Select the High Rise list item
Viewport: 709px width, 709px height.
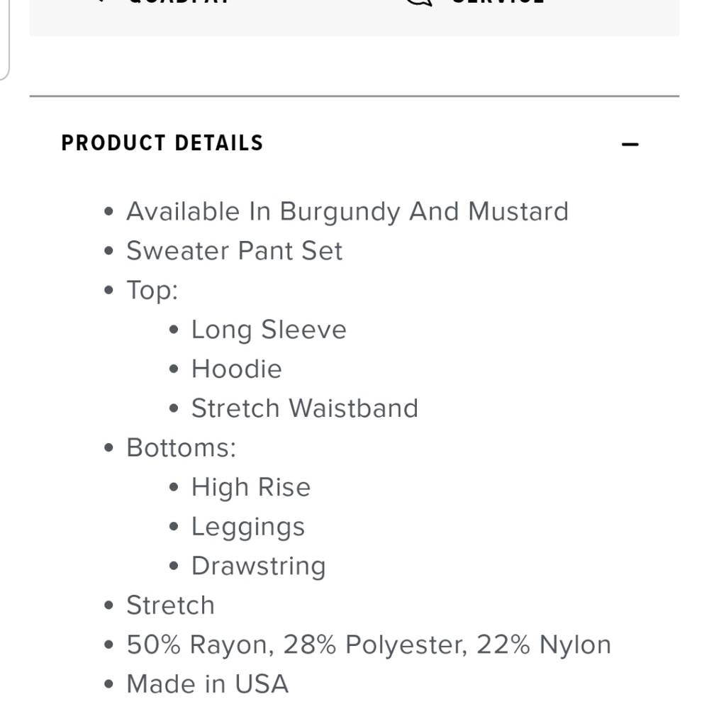(x=250, y=487)
